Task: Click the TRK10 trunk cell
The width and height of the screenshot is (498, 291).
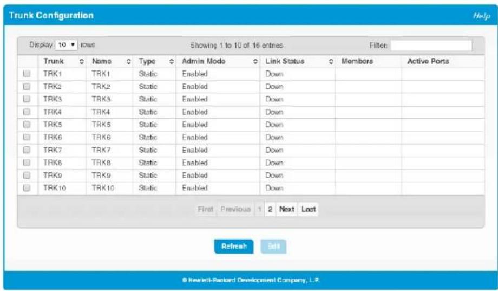Action: tap(55, 188)
